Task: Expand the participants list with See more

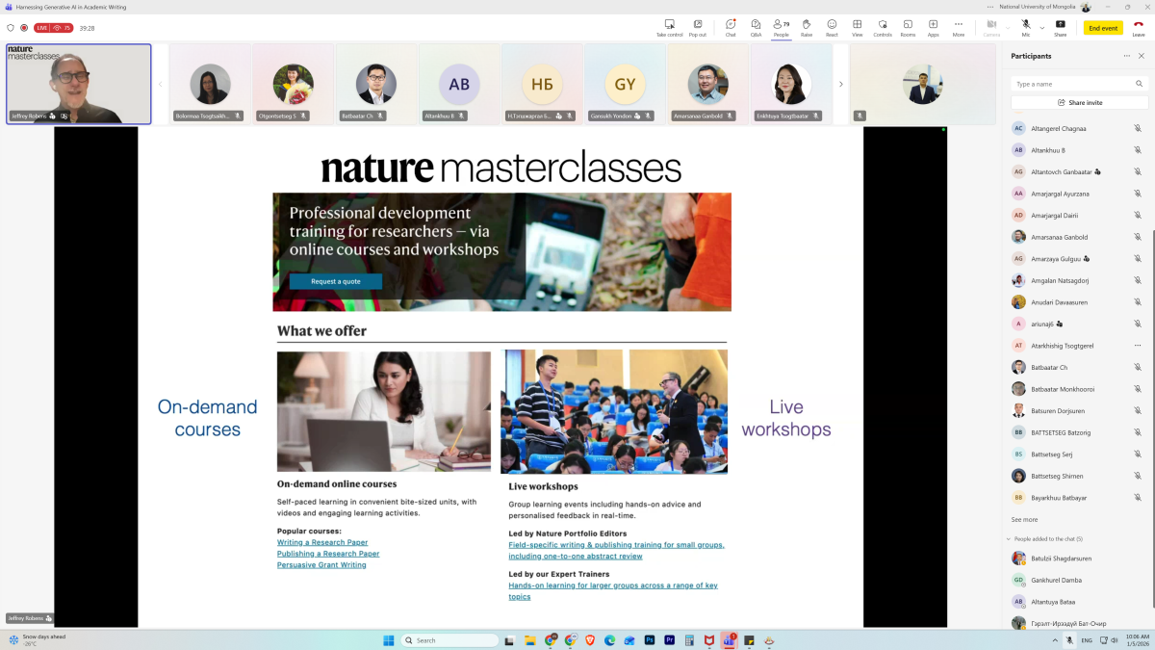Action: click(1024, 519)
